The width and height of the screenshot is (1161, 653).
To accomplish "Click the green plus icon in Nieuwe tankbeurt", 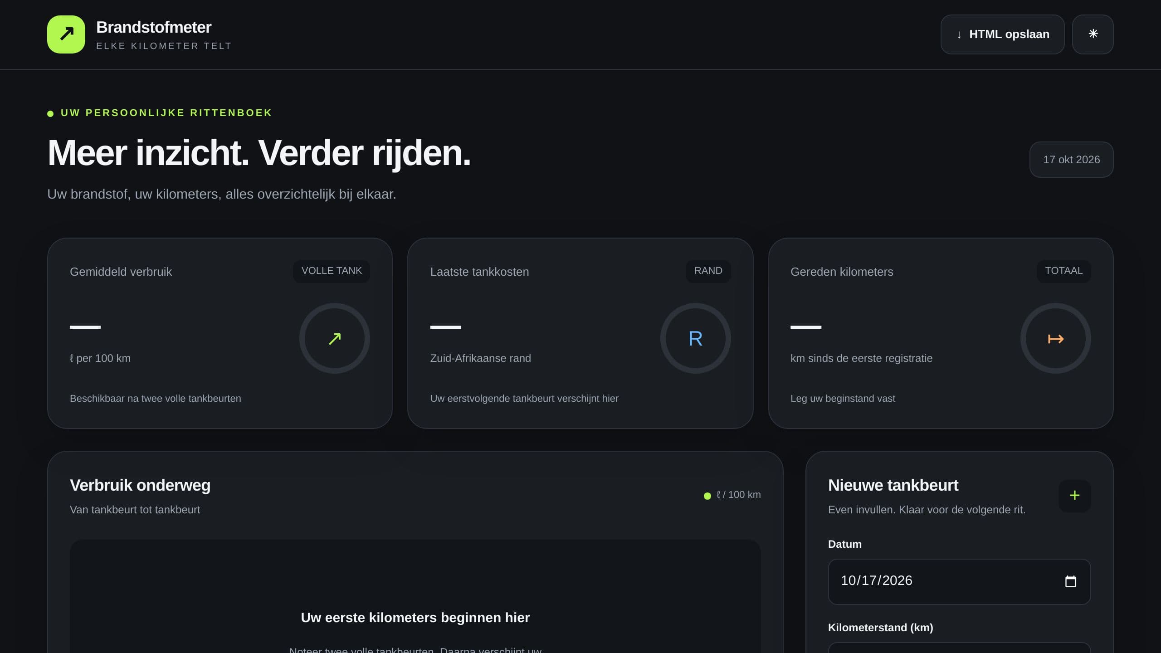I will click(x=1074, y=496).
